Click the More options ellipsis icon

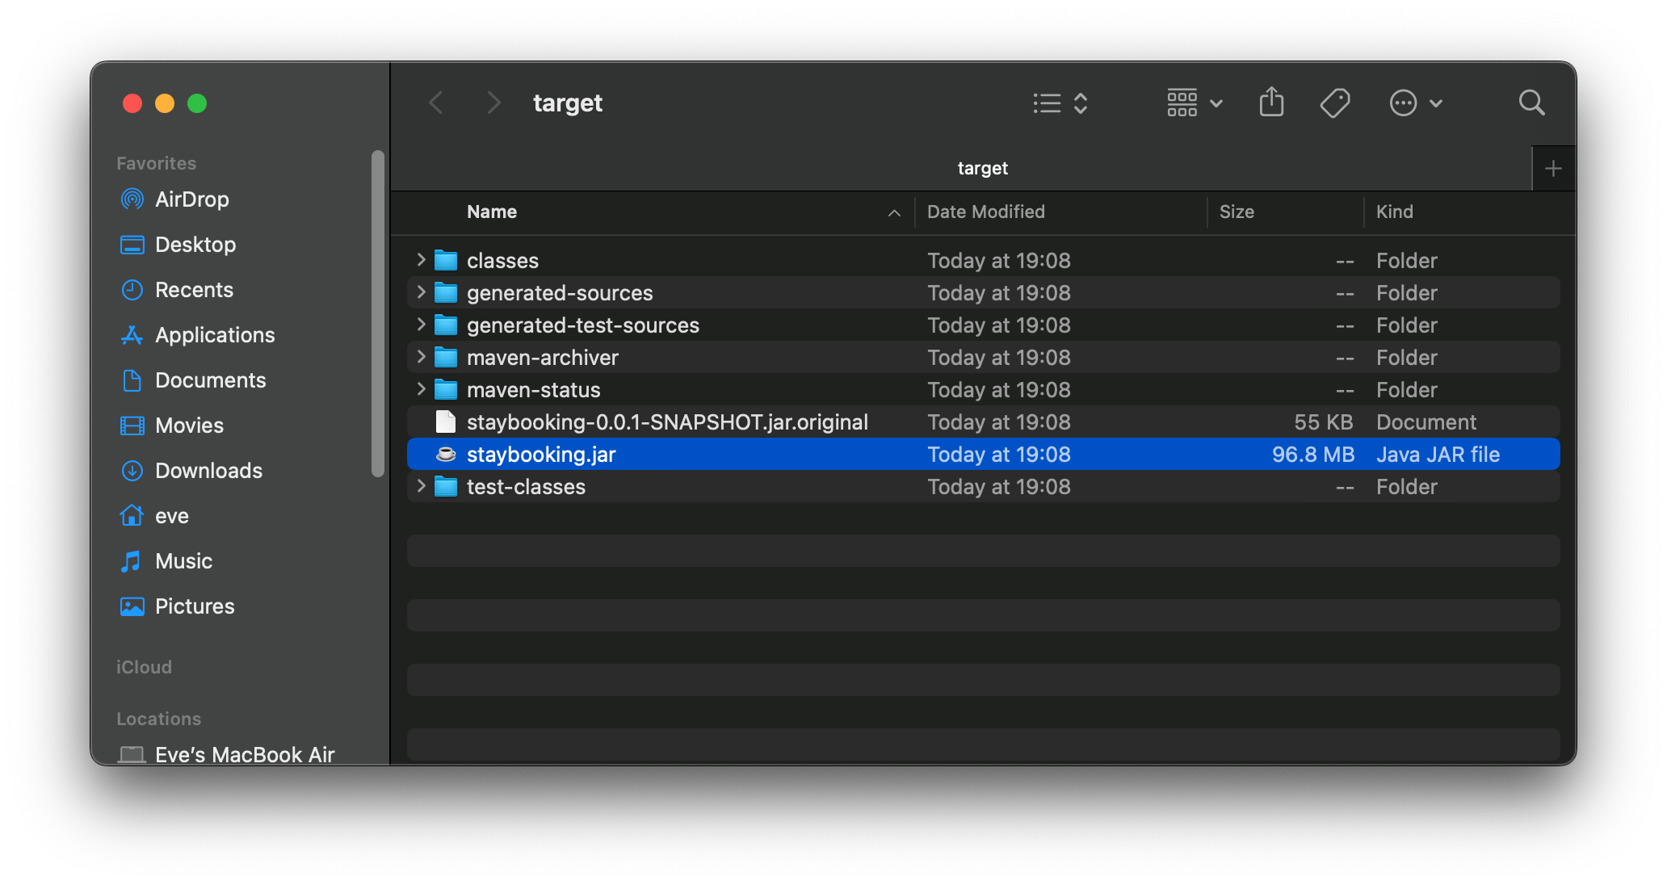(x=1402, y=103)
